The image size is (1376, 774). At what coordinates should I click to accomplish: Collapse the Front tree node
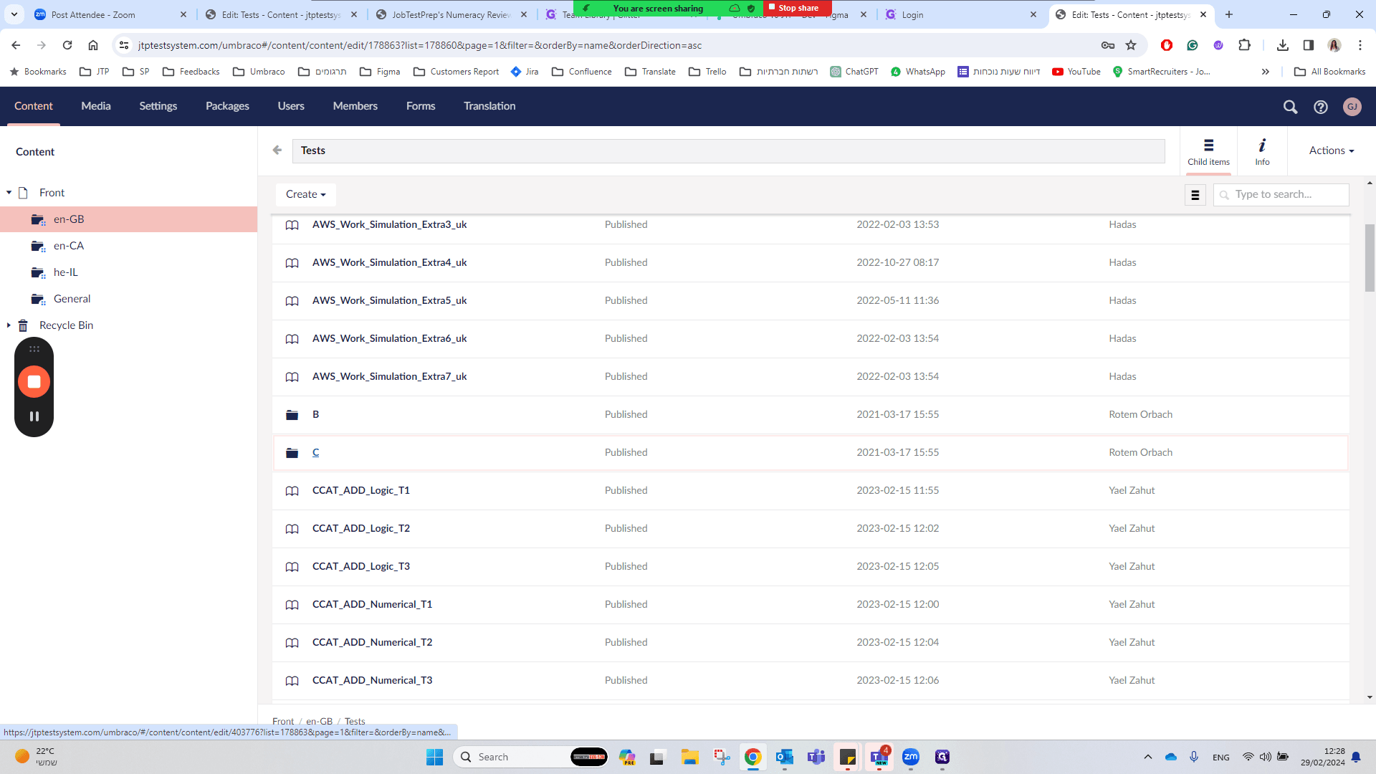click(x=9, y=193)
